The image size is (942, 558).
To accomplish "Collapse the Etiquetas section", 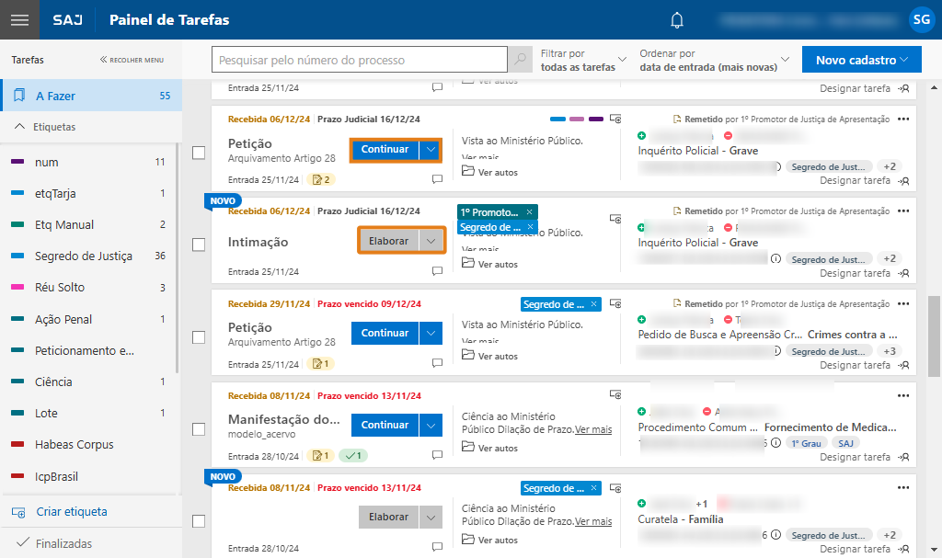I will 20,127.
